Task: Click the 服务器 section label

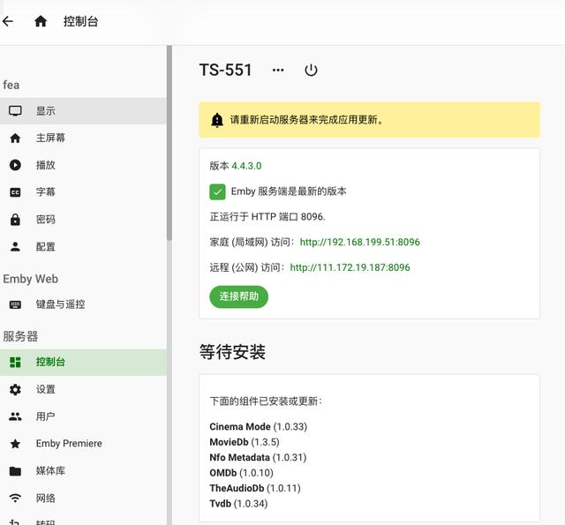Action: click(x=20, y=336)
